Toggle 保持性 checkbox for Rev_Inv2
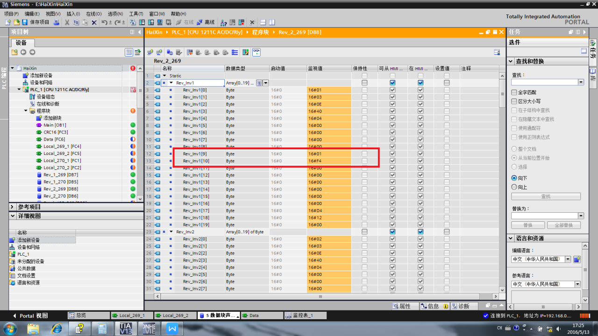This screenshot has height=336, width=598. [364, 231]
